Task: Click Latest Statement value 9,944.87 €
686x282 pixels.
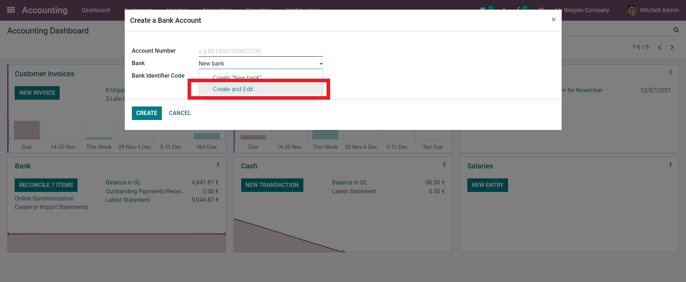Action: [205, 200]
